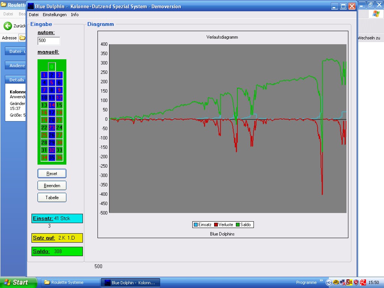Expand the Datei- tasks panel in Explorer

[15, 51]
